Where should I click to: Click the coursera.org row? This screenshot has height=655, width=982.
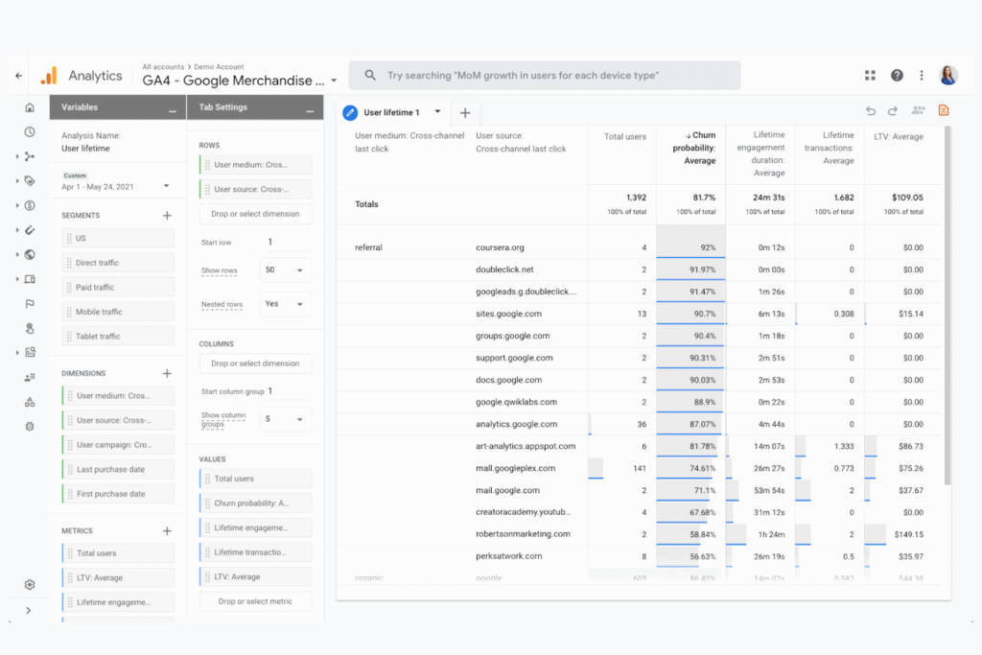pos(639,247)
